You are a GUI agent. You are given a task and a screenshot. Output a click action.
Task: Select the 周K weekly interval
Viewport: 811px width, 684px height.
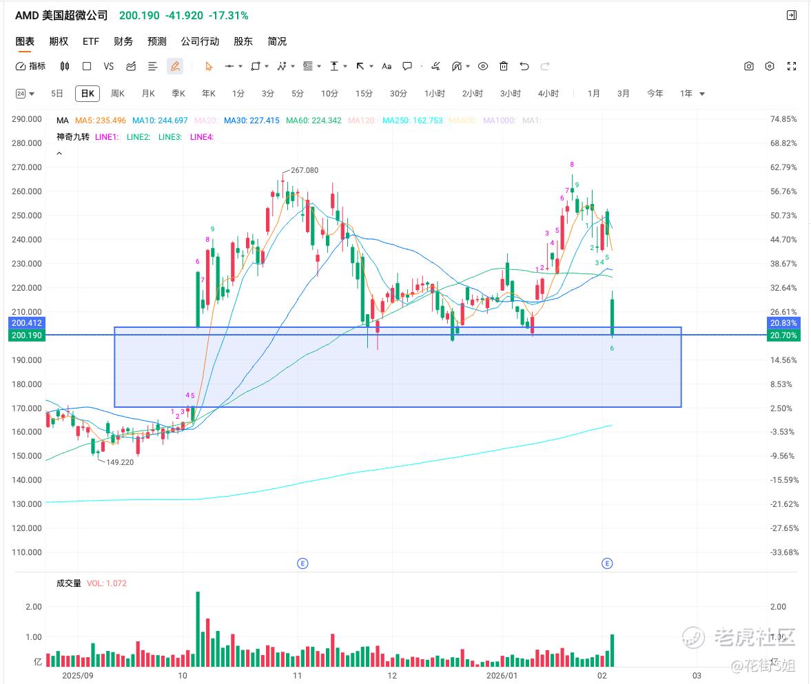(x=117, y=94)
